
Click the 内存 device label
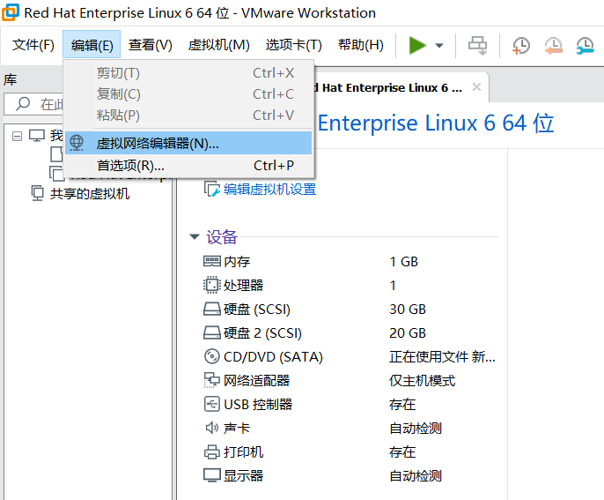pos(237,262)
